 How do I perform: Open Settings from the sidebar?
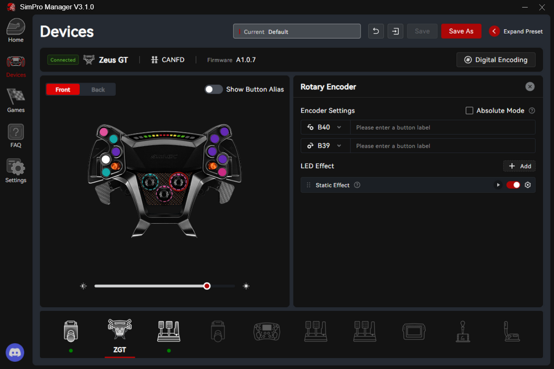point(16,171)
